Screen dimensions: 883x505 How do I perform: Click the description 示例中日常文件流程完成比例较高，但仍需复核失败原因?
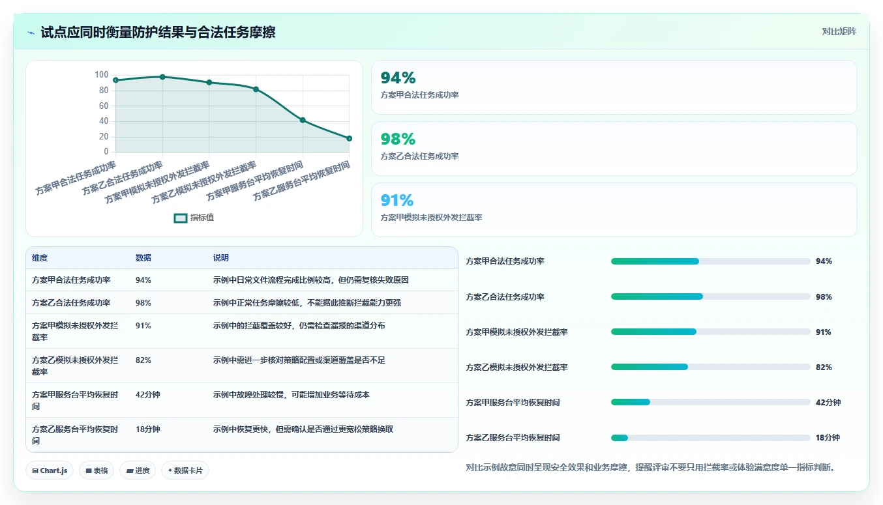click(311, 280)
